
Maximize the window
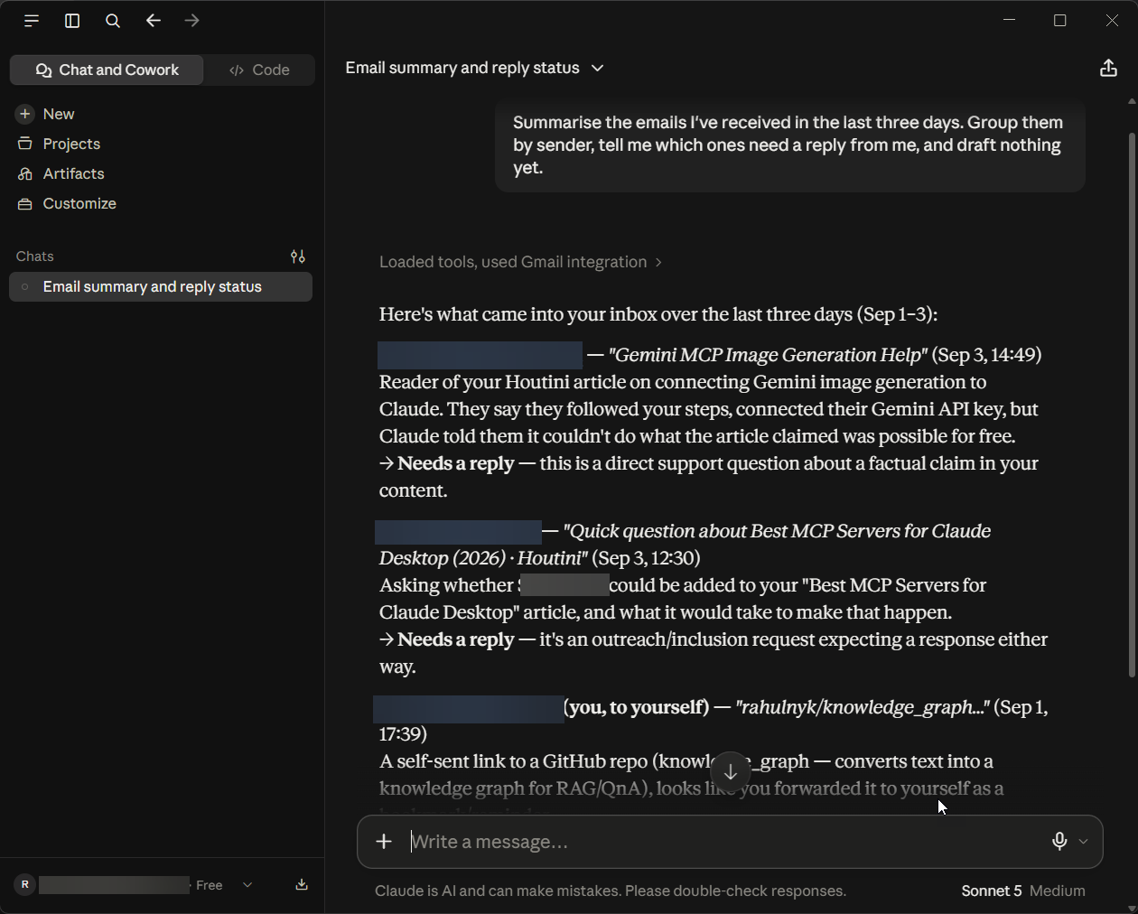[x=1060, y=21]
